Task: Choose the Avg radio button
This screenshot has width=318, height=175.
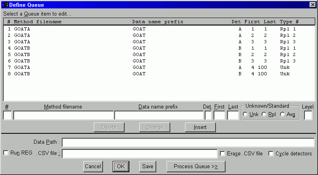Action: (282, 115)
